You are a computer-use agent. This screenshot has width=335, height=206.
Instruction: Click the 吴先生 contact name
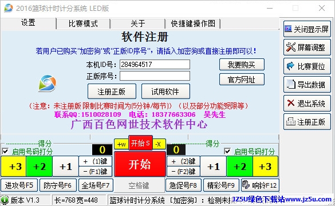coord(215,114)
